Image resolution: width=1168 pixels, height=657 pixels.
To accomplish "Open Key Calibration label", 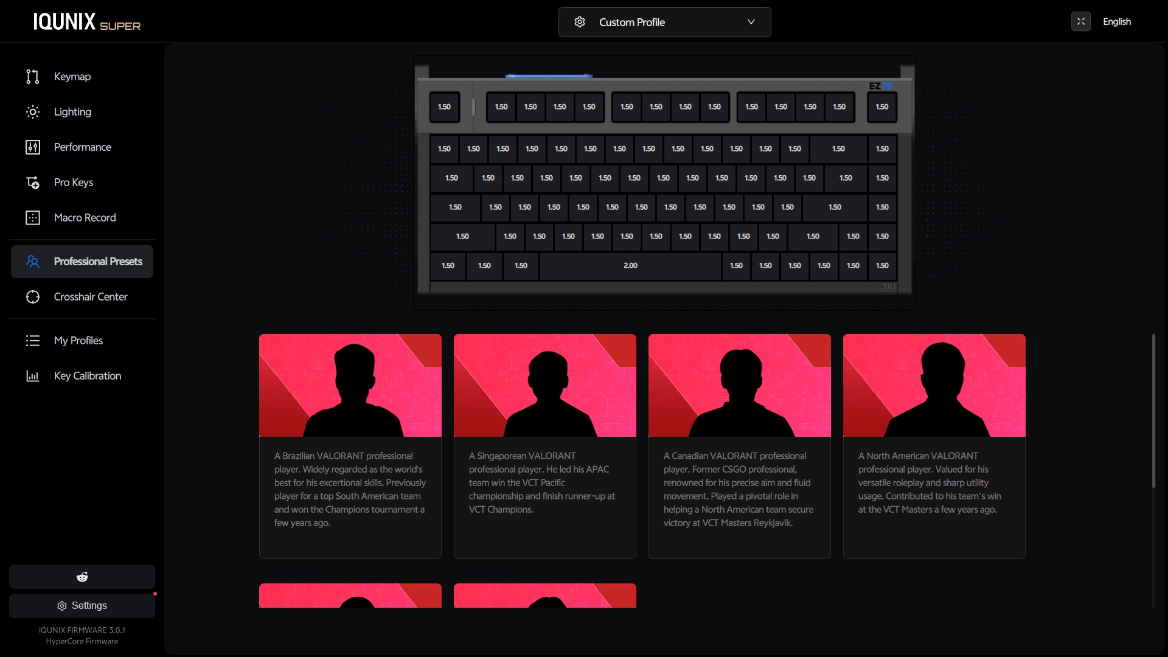I will (88, 376).
